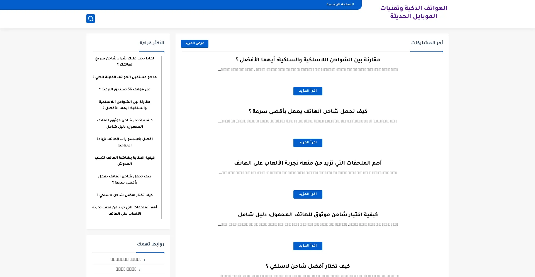Select sidebar link ما هو مستقبل الهواتف القابلة للطي
The width and height of the screenshot is (535, 277).
[125, 77]
